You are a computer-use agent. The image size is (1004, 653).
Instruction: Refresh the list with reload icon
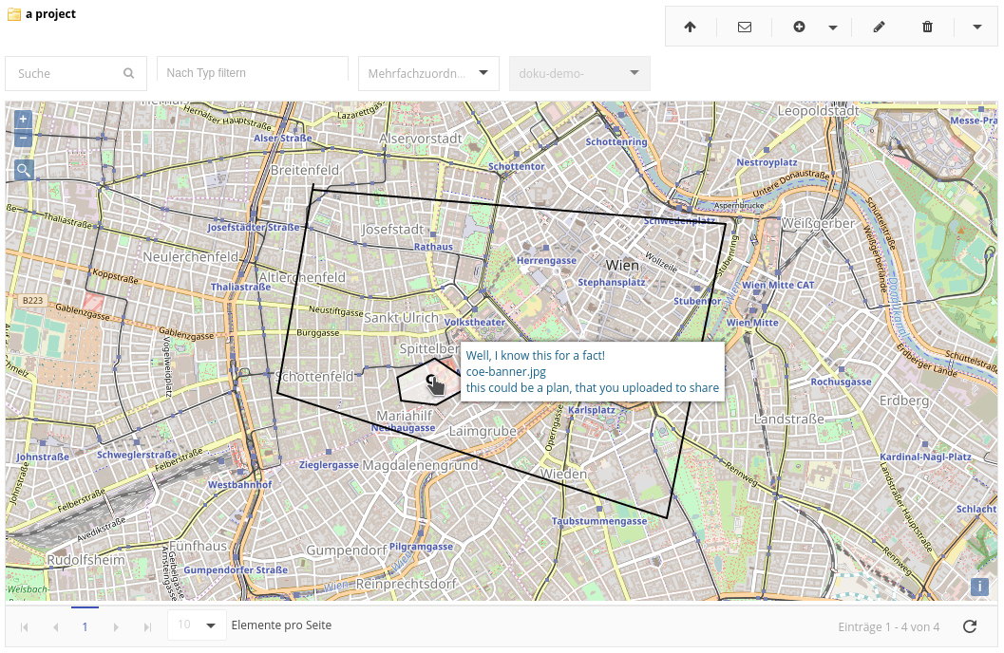coord(970,626)
